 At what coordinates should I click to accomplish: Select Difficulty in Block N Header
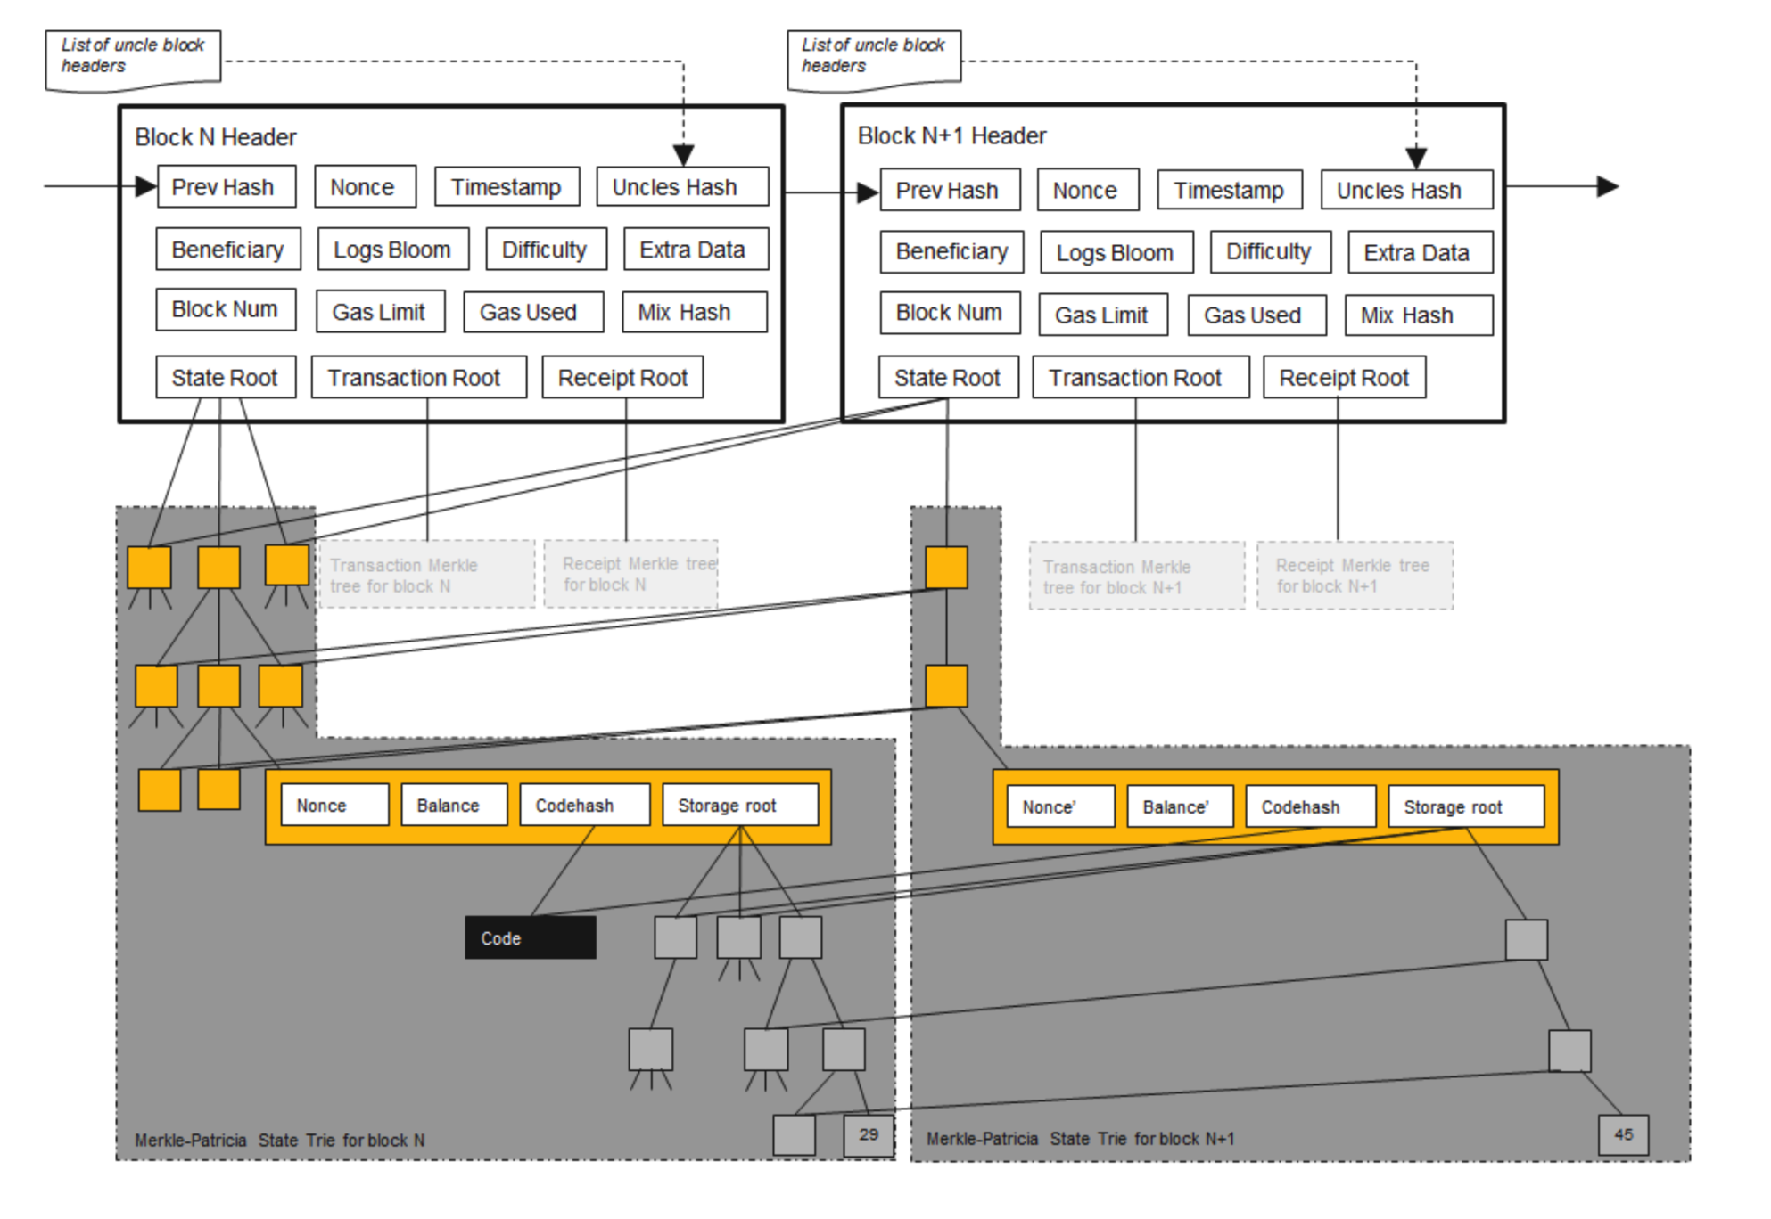coord(546,250)
